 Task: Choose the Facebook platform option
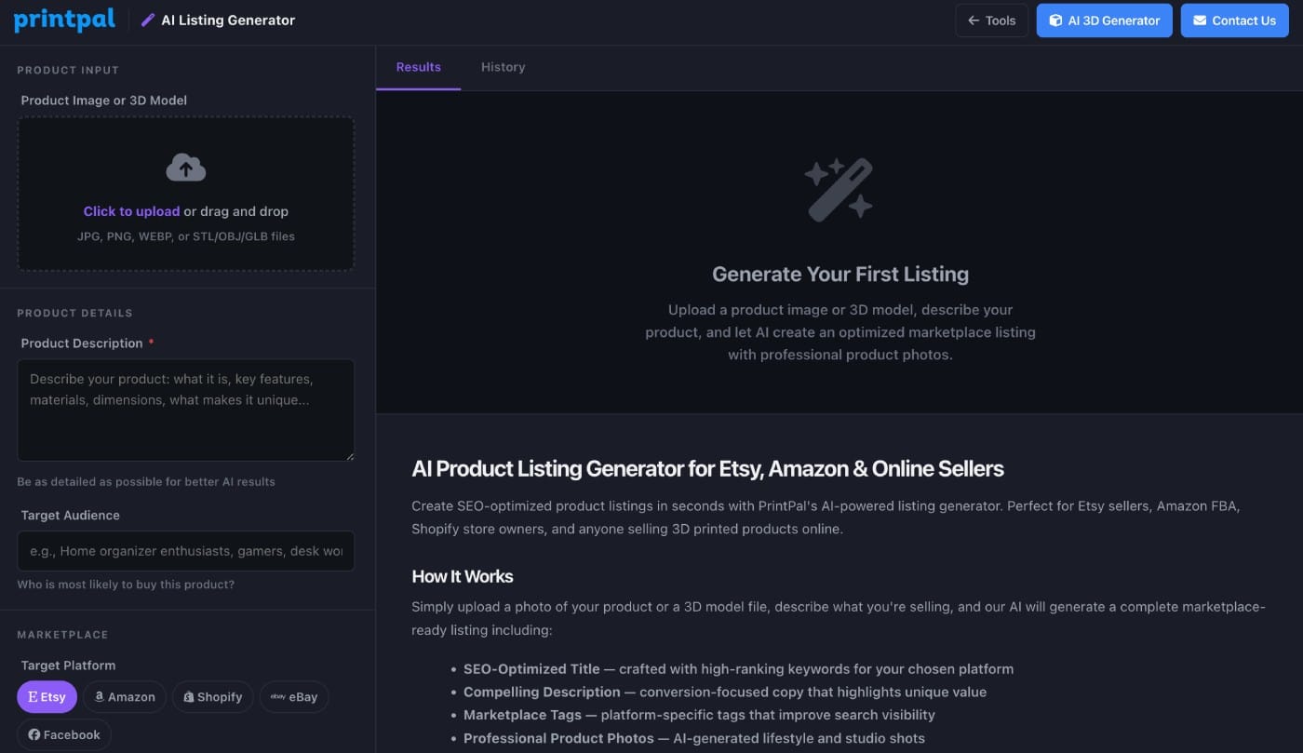tap(63, 734)
